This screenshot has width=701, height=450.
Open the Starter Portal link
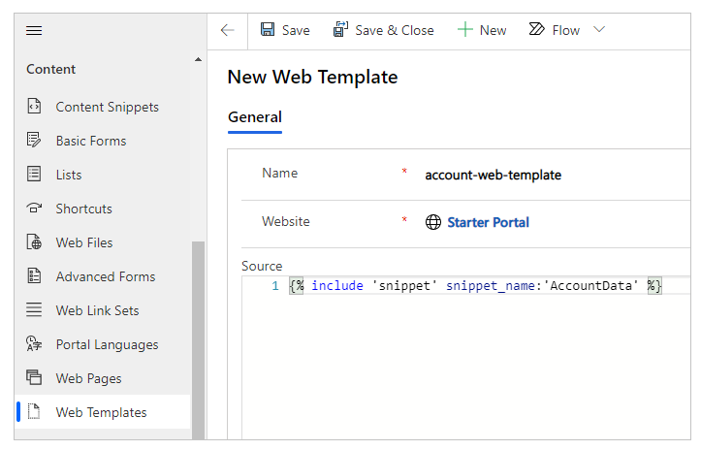click(x=488, y=222)
